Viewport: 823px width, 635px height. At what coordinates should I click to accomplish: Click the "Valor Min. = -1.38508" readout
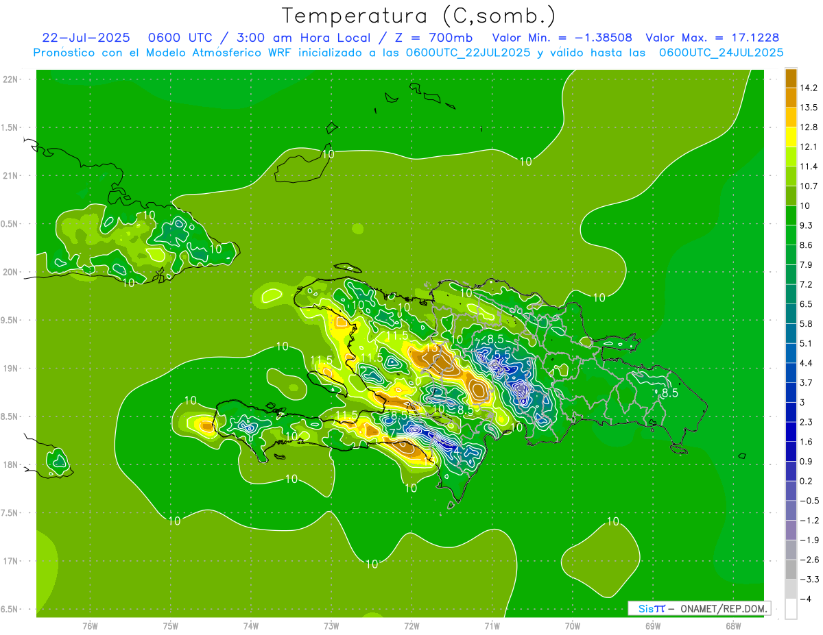click(562, 38)
